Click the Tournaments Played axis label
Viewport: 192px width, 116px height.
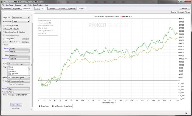click(x=108, y=103)
